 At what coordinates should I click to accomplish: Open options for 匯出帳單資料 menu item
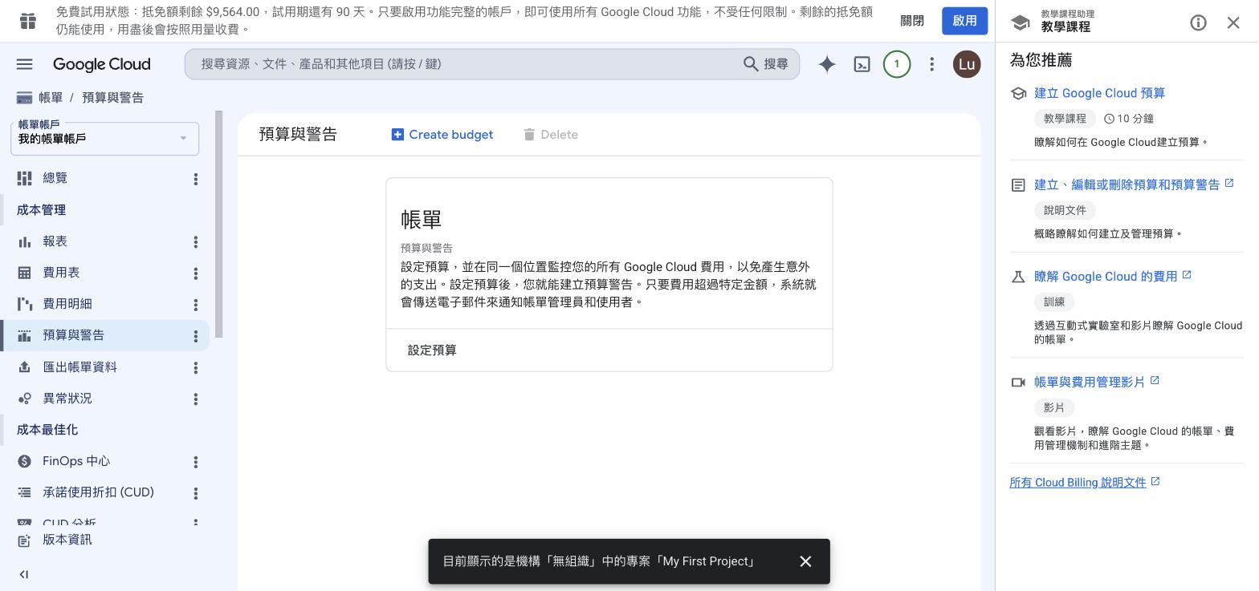pos(195,368)
